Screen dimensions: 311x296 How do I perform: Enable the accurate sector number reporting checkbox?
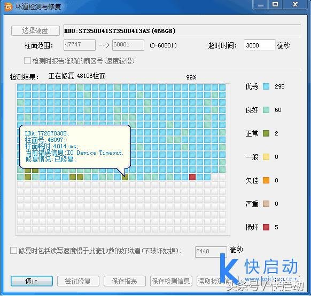27,61
